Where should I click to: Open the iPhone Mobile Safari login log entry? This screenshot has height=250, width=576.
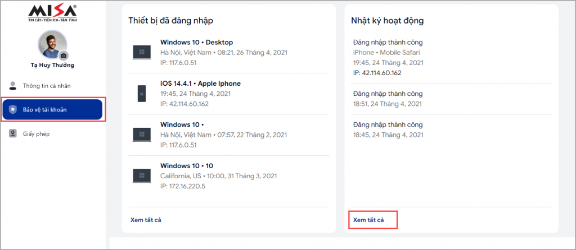point(452,58)
